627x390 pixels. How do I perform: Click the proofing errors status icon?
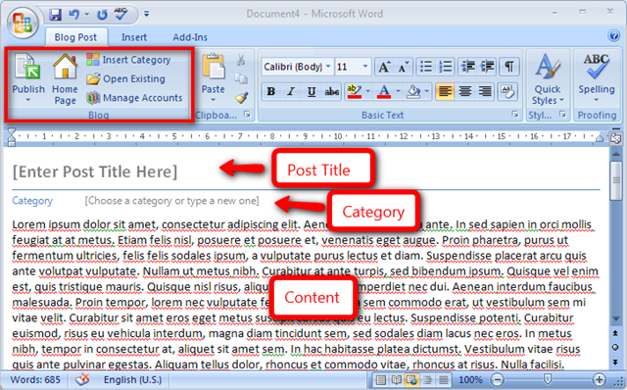(82, 379)
